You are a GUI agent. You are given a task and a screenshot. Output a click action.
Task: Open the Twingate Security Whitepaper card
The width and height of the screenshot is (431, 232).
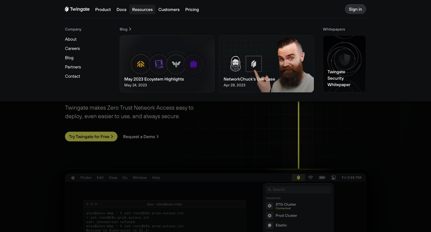pos(344,64)
